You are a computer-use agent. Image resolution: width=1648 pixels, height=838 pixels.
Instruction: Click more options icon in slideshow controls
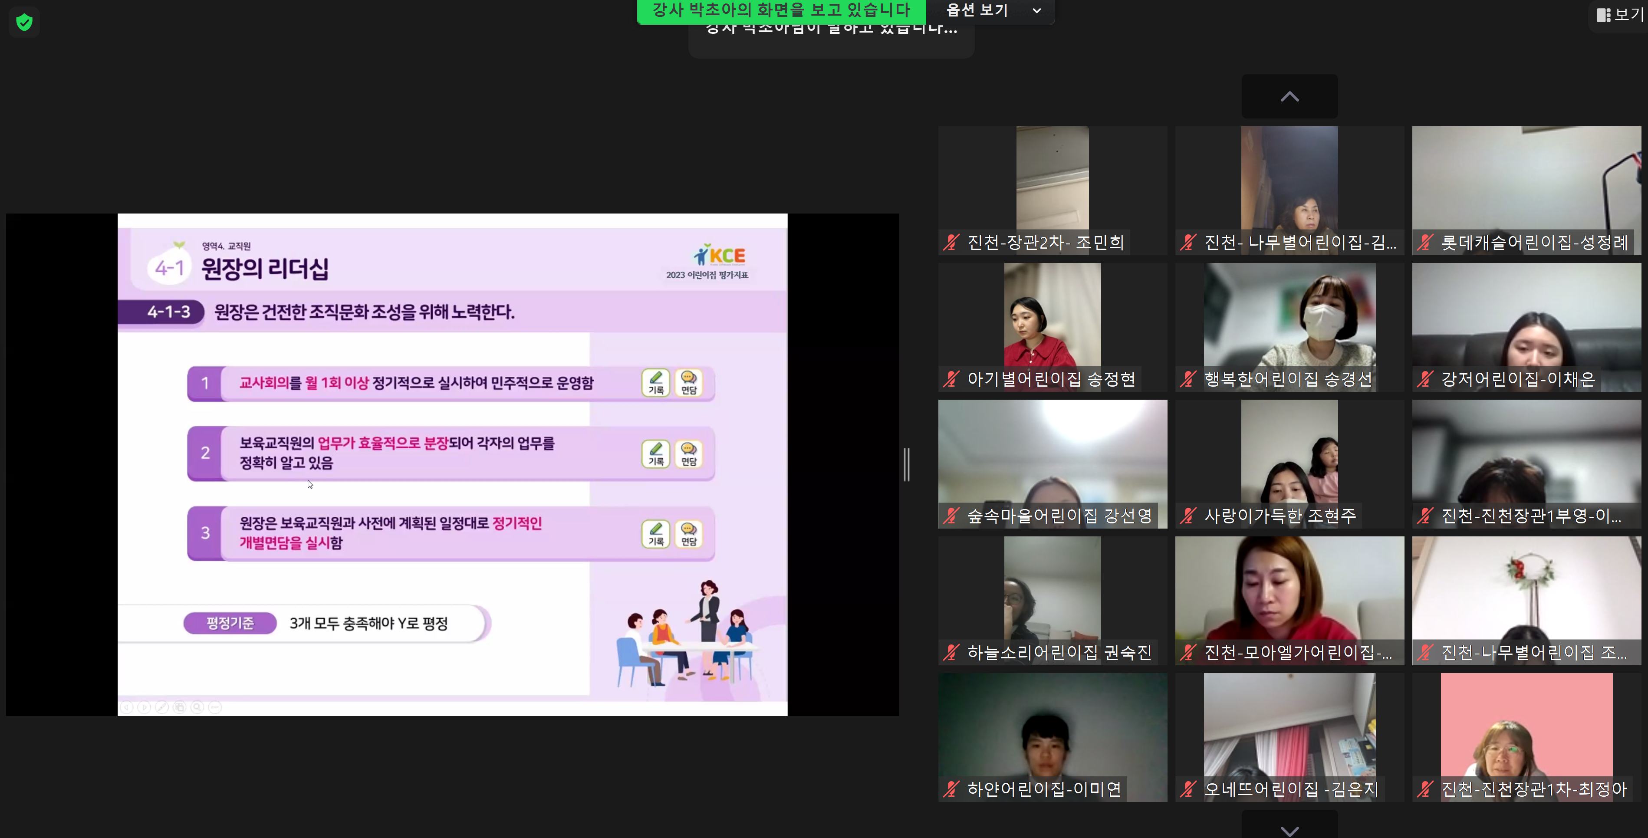pyautogui.click(x=215, y=707)
